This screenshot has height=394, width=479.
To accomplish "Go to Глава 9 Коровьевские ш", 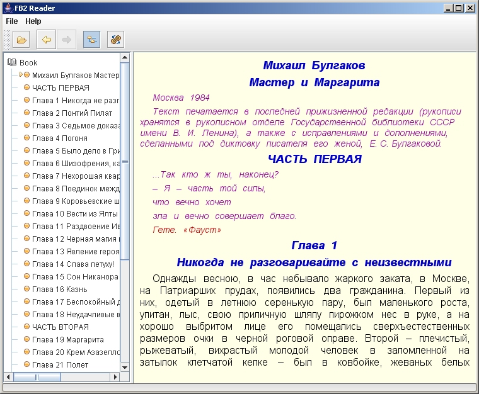I will pyautogui.click(x=76, y=201).
